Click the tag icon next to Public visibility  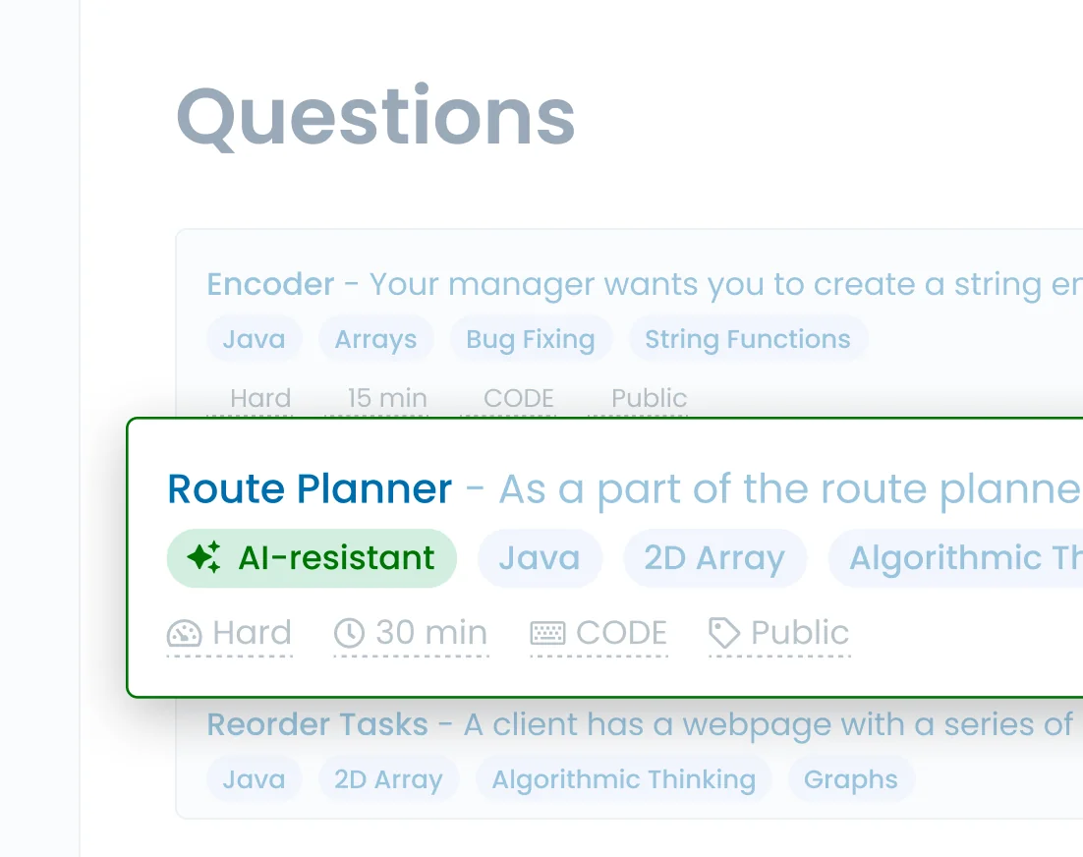point(722,634)
